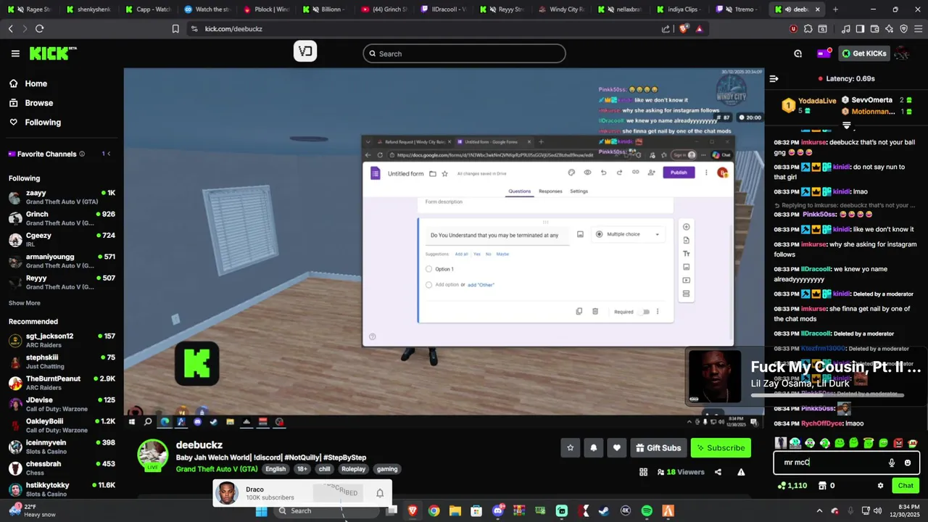
Task: Open the Brave playlist music note icon
Action: click(846, 29)
